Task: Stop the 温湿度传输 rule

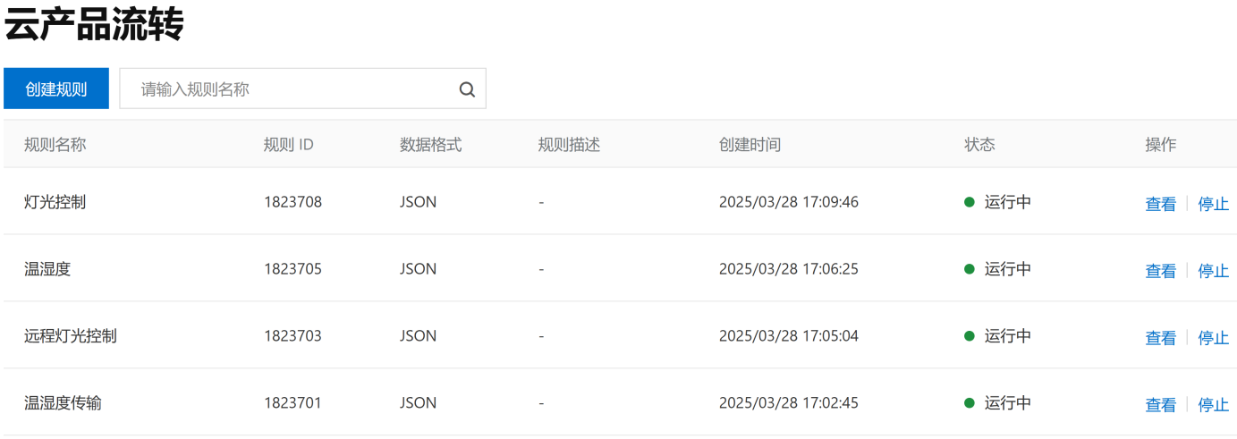Action: (x=1213, y=405)
